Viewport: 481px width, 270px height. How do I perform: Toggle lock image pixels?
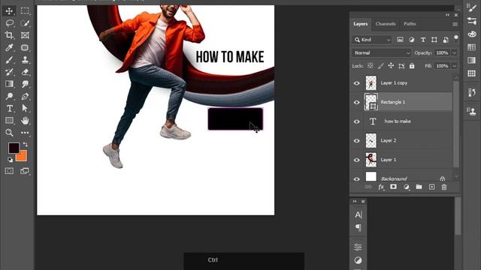click(381, 66)
